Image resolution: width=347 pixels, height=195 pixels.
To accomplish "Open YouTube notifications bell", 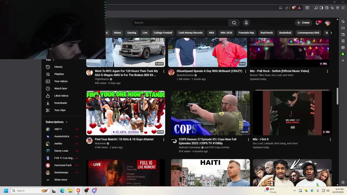I will coord(317,23).
